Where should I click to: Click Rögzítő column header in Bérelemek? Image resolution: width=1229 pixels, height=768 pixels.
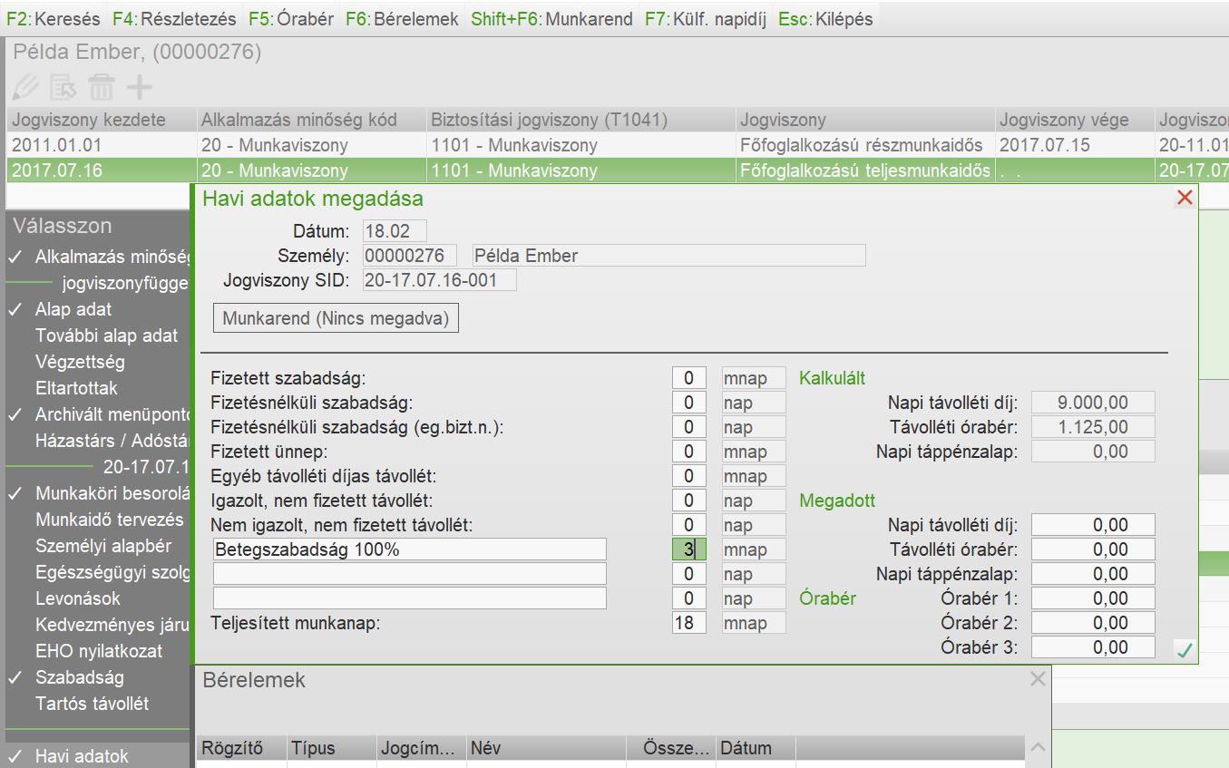click(240, 748)
